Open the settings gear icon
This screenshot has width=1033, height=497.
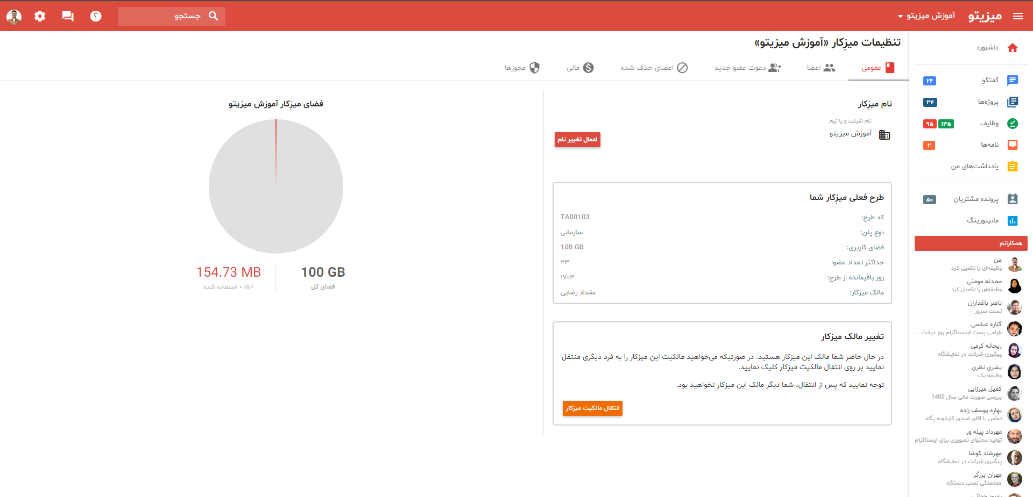coord(40,16)
